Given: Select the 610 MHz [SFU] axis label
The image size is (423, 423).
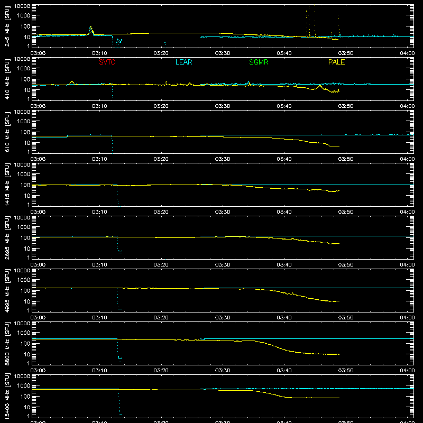Looking at the screenshot, I should (7, 132).
